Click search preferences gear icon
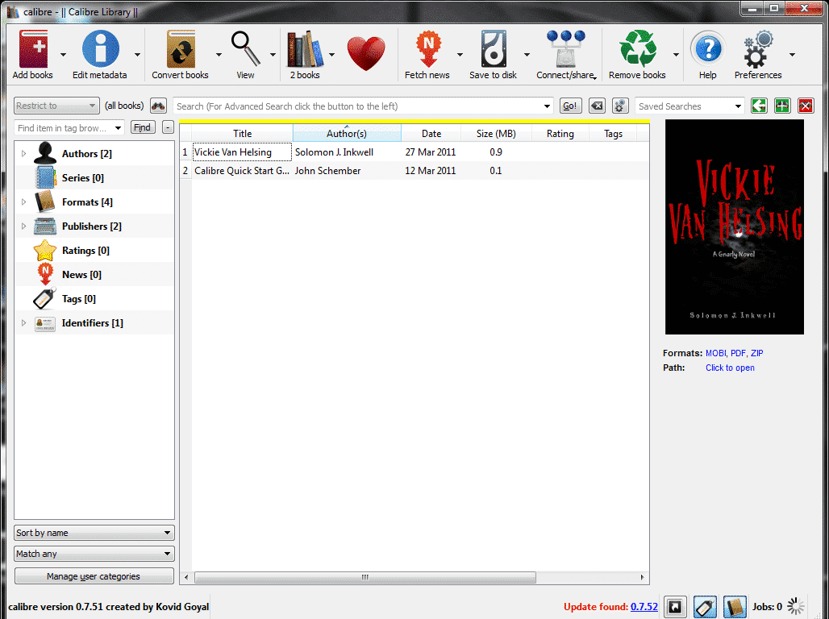 (620, 106)
